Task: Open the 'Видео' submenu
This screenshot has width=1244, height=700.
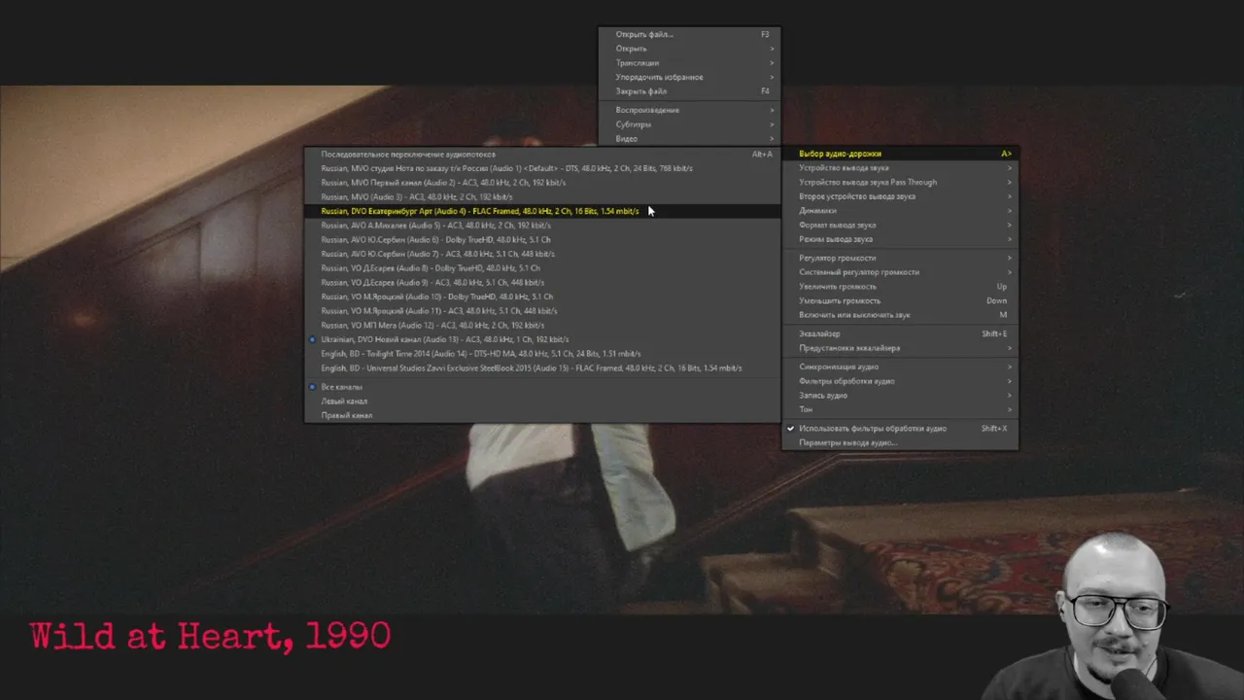Action: click(689, 139)
